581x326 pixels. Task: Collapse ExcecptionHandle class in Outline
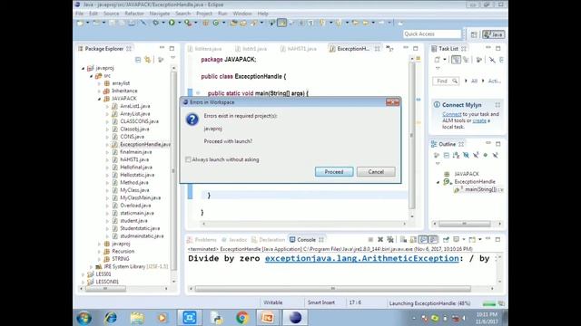tap(438, 182)
